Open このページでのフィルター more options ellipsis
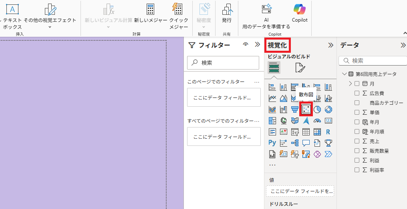The image size is (407, 209). point(257,82)
